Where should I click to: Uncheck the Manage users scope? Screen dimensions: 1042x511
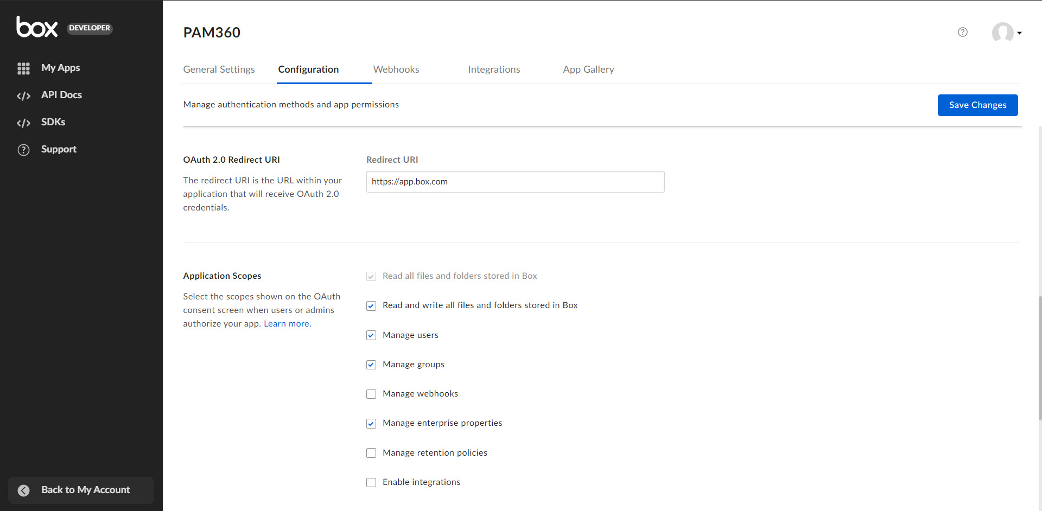tap(371, 336)
